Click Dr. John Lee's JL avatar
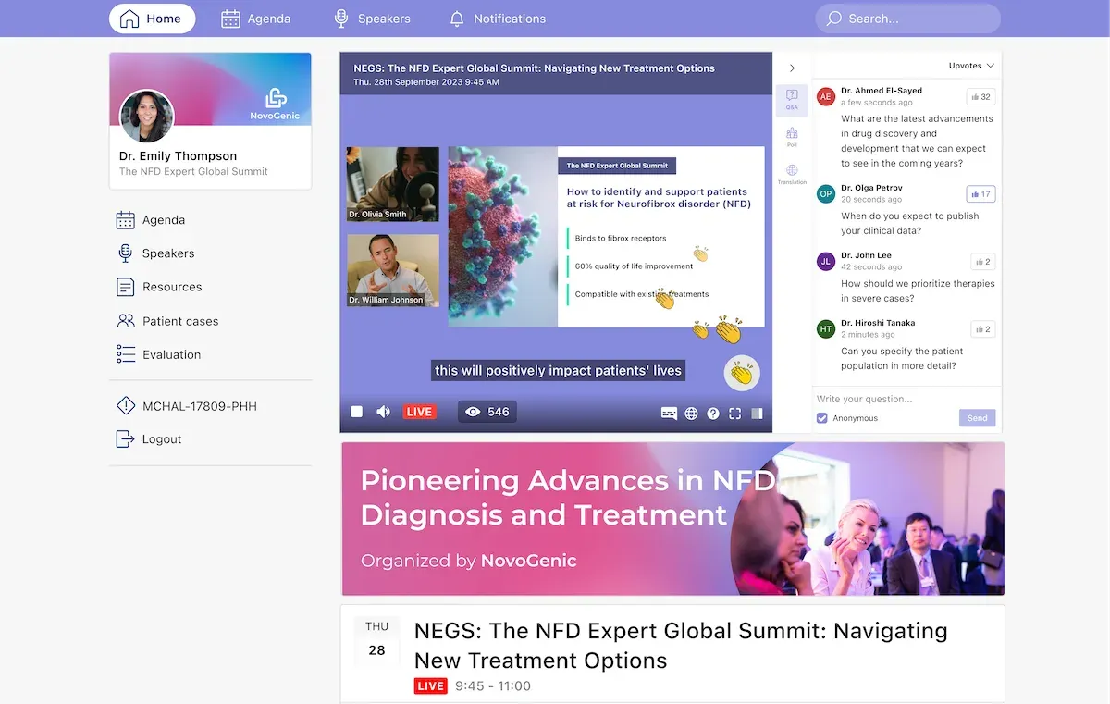Viewport: 1110px width, 704px height. (x=826, y=262)
